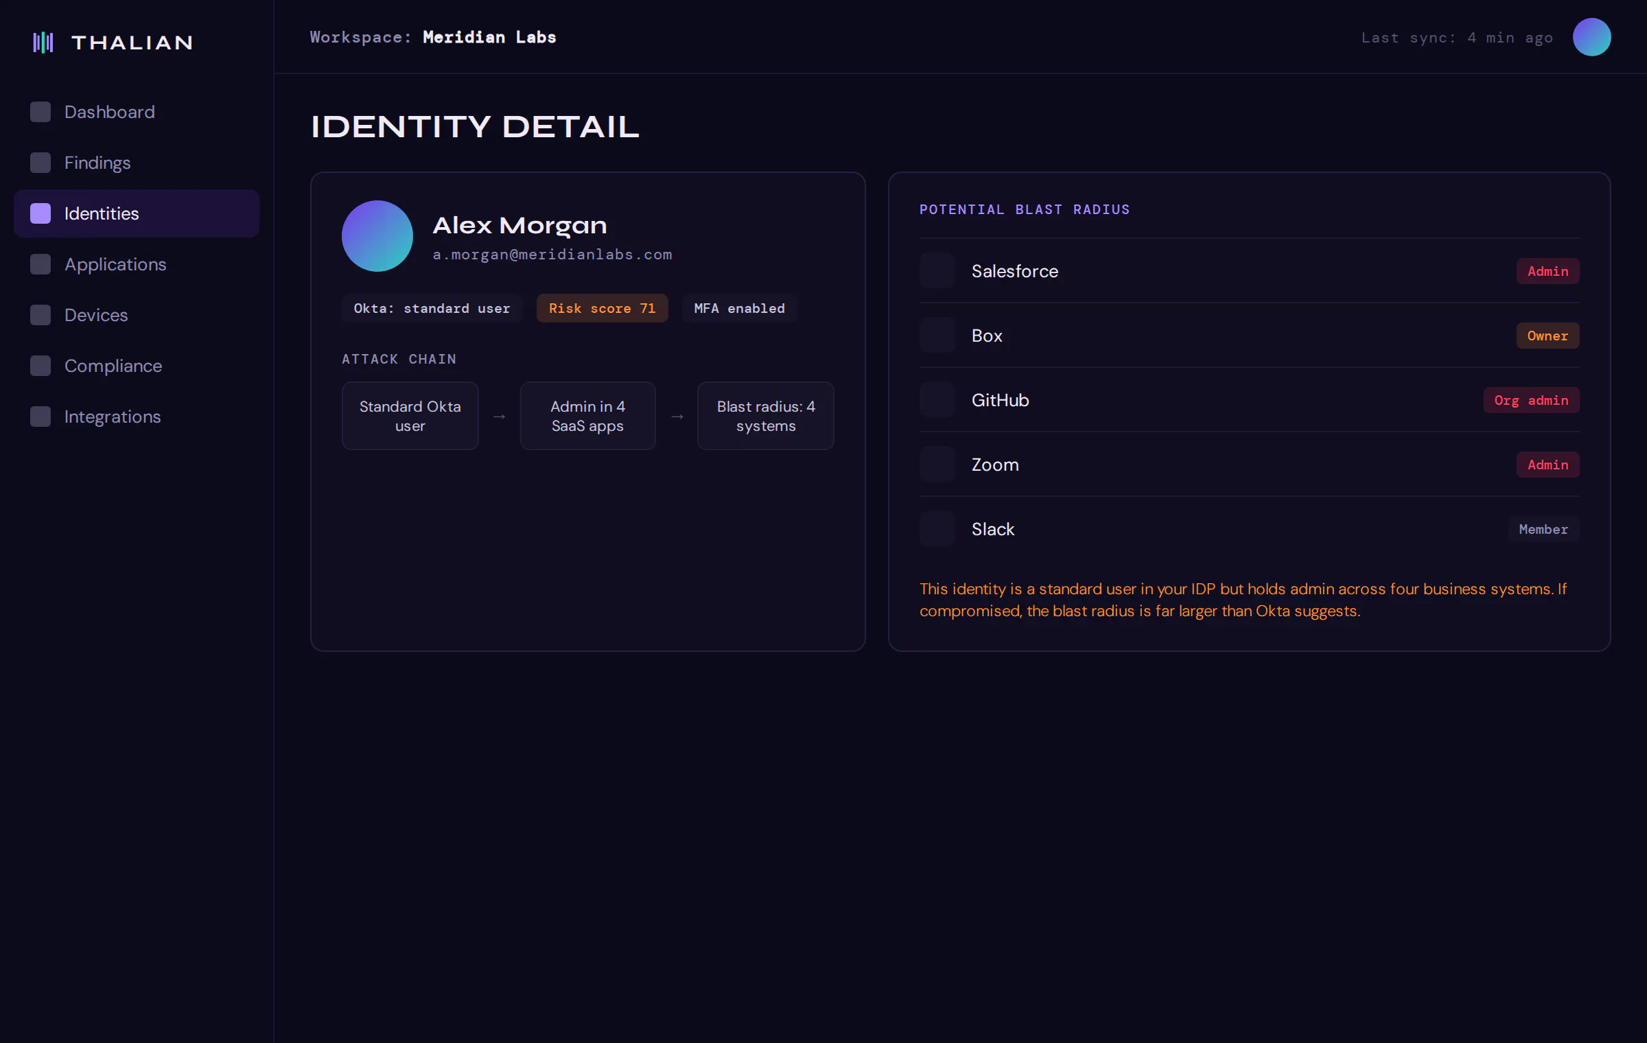Click the GitHub app icon
The width and height of the screenshot is (1647, 1043).
point(937,400)
